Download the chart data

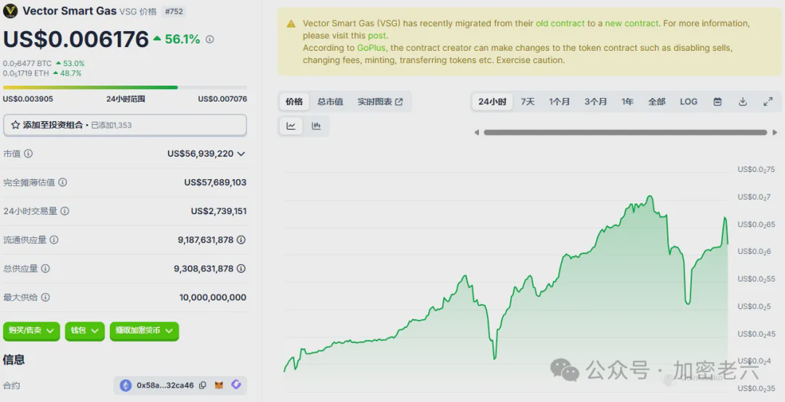[x=742, y=102]
